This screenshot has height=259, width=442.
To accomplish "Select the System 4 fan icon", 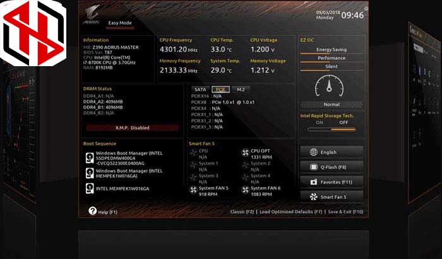I will [245, 178].
